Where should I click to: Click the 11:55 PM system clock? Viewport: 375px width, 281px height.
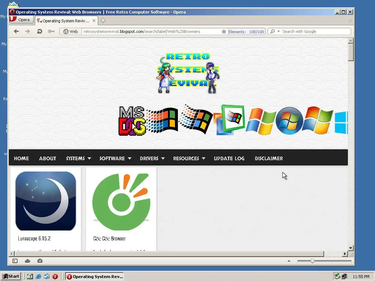point(361,277)
